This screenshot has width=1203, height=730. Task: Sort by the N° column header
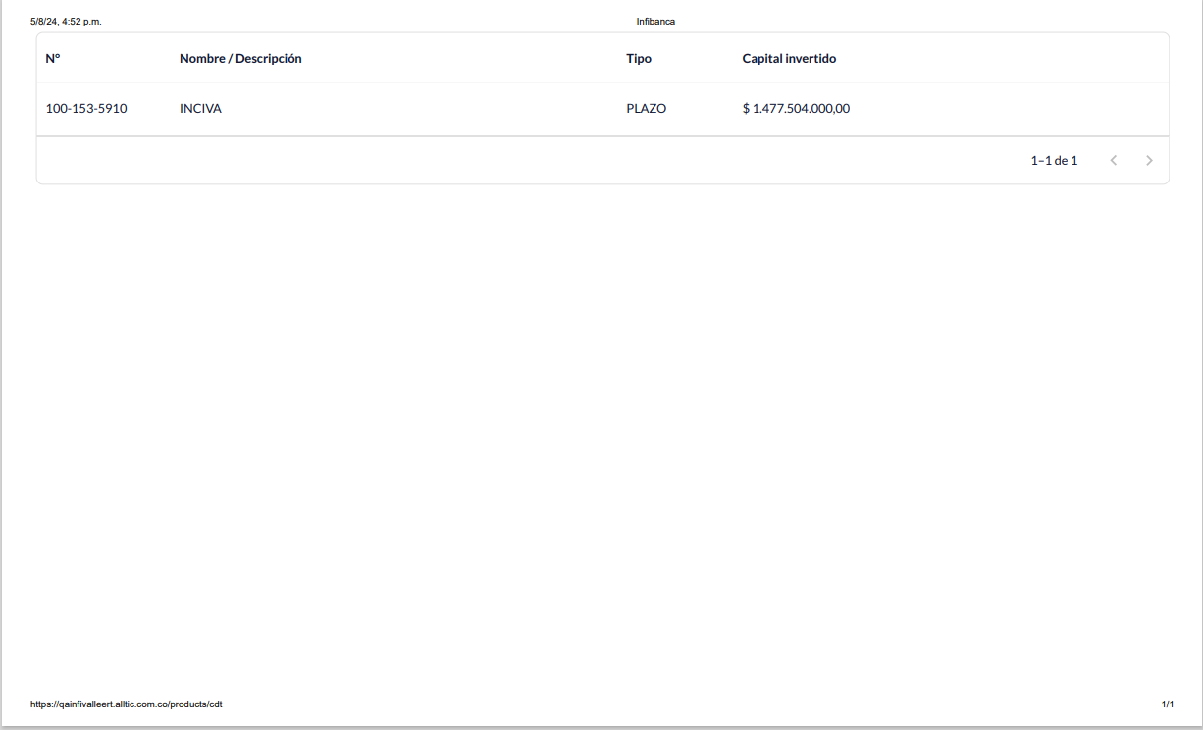[53, 59]
